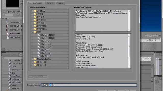
Task: Click the HDV 1080p24 preset file icon
Action: (x=38, y=41)
